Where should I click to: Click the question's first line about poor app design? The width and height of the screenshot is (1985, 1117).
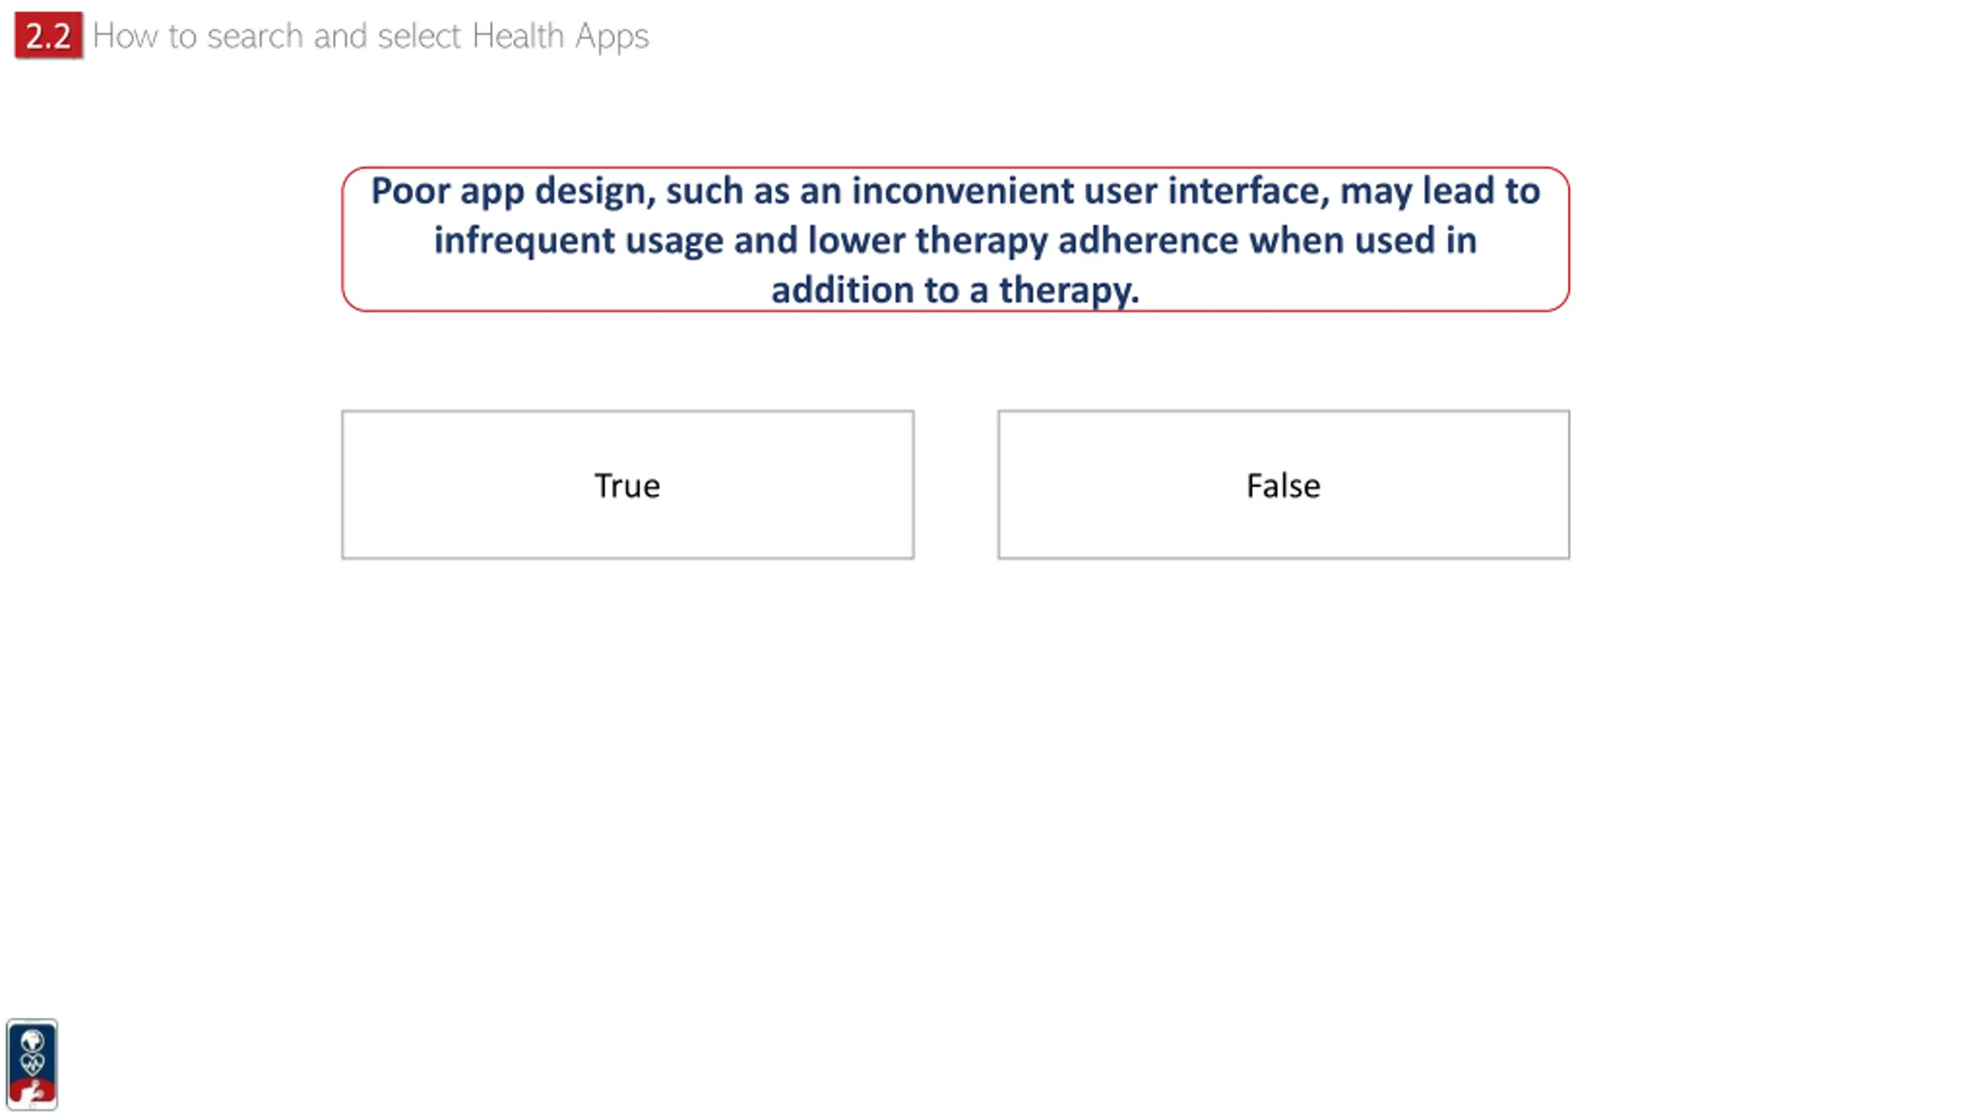coord(955,191)
